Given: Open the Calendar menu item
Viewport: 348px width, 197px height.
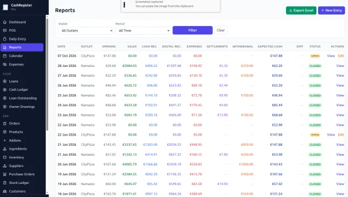Looking at the screenshot, I should (22, 56).
